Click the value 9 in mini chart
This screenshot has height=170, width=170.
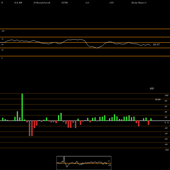tap(109, 161)
